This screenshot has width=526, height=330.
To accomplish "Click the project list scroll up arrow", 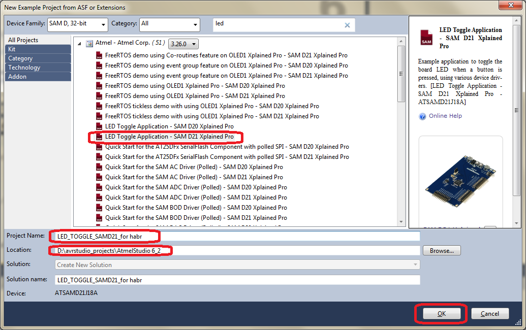I will 401,41.
